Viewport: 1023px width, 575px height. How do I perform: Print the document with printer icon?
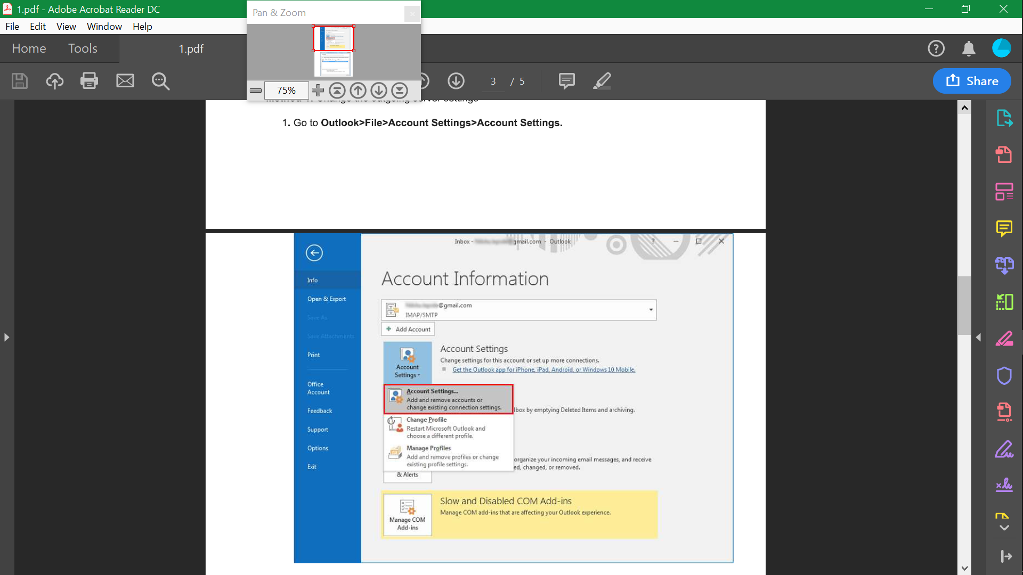coord(89,81)
